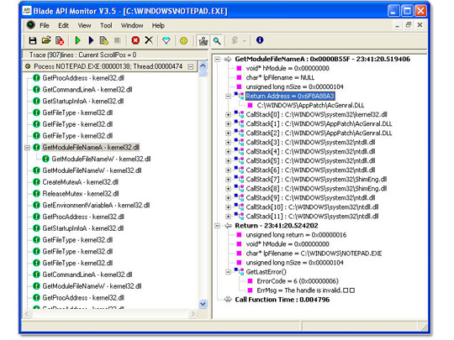Screen dimensions: 454x340
Task: Click the grayed-out Stop square icon
Action: pyautogui.click(x=117, y=40)
